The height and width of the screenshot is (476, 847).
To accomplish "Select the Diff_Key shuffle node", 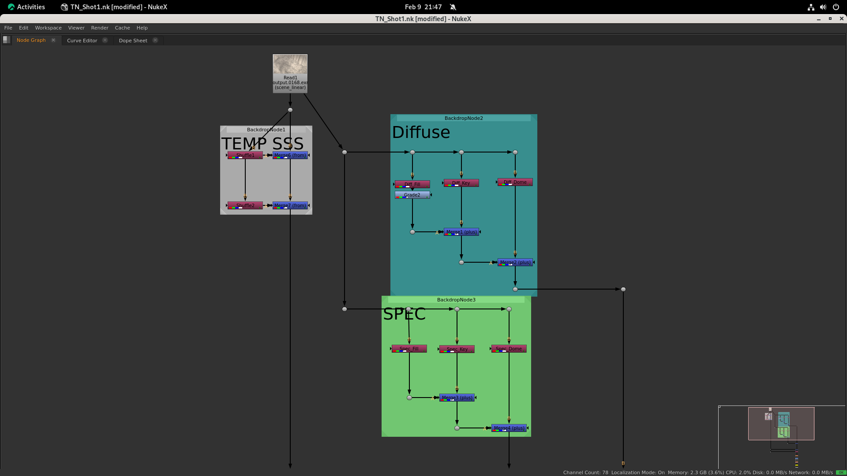I will pyautogui.click(x=461, y=183).
